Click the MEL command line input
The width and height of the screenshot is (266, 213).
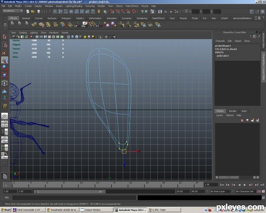(74, 197)
